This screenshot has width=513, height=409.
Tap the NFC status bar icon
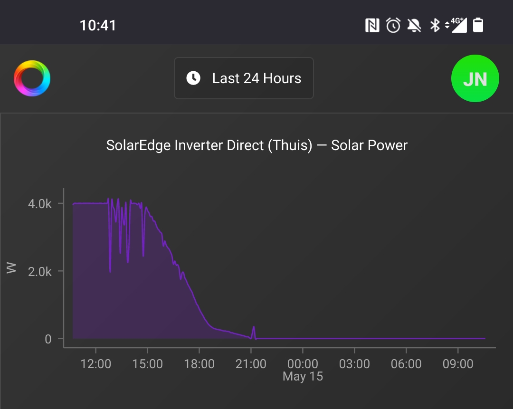point(372,25)
